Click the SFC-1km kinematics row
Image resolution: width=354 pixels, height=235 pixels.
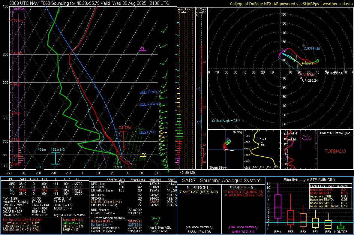[134, 184]
